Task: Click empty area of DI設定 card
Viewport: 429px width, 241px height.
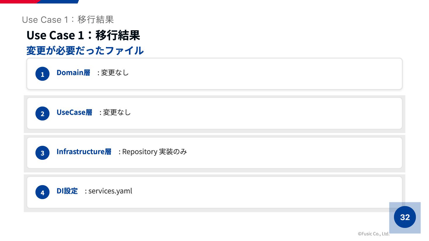Action: click(x=263, y=192)
